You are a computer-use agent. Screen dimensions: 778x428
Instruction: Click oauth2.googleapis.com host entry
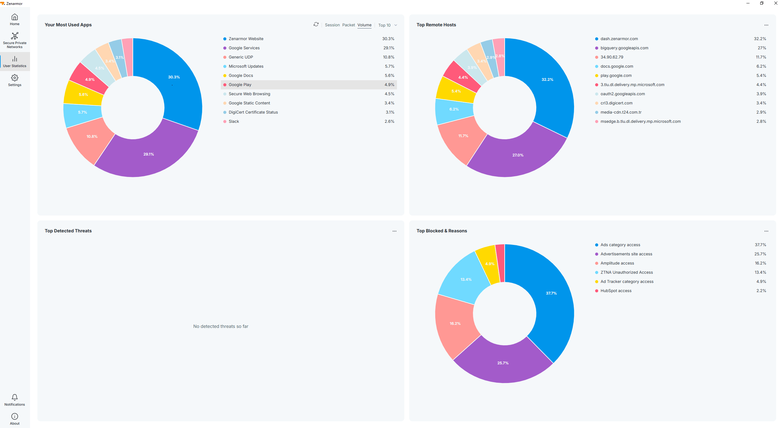(681, 94)
